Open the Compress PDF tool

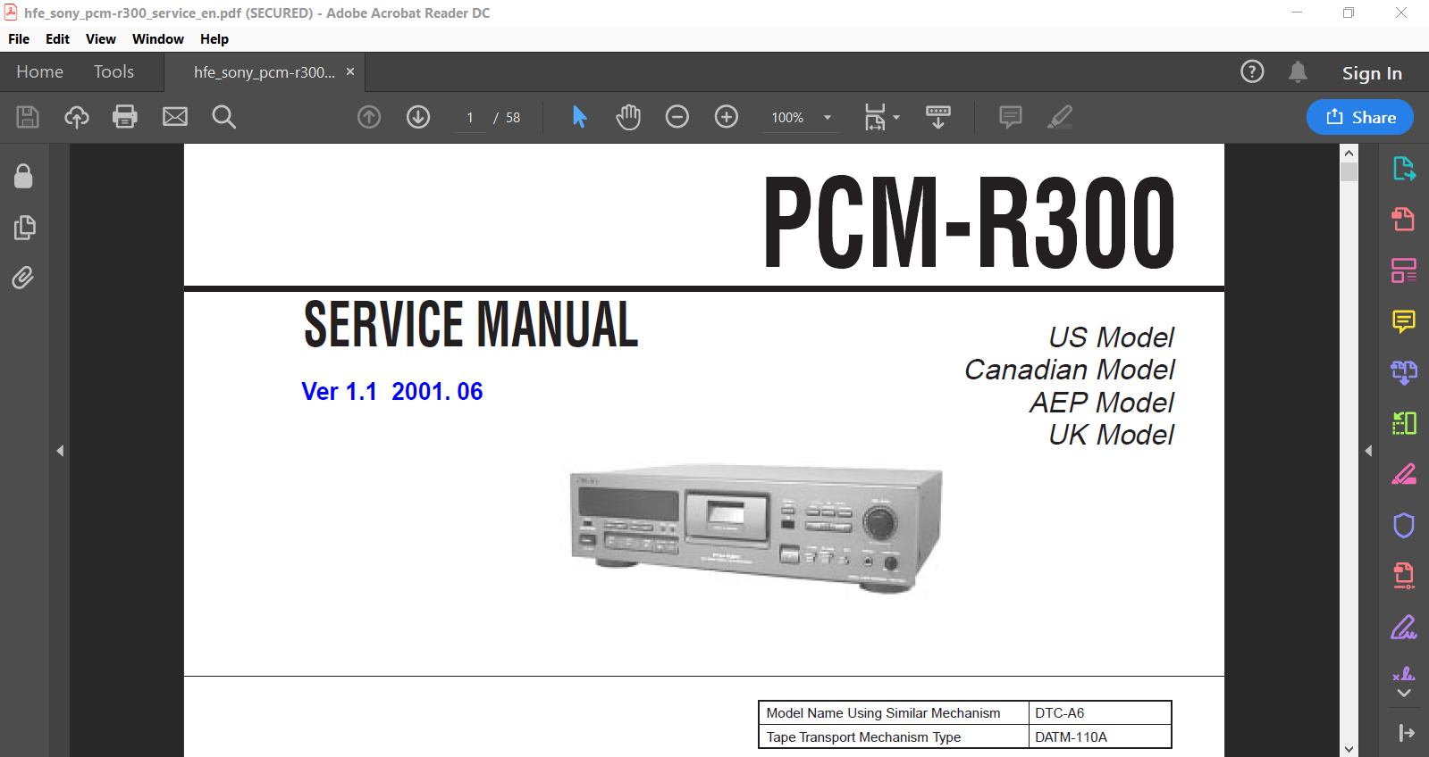click(1404, 576)
